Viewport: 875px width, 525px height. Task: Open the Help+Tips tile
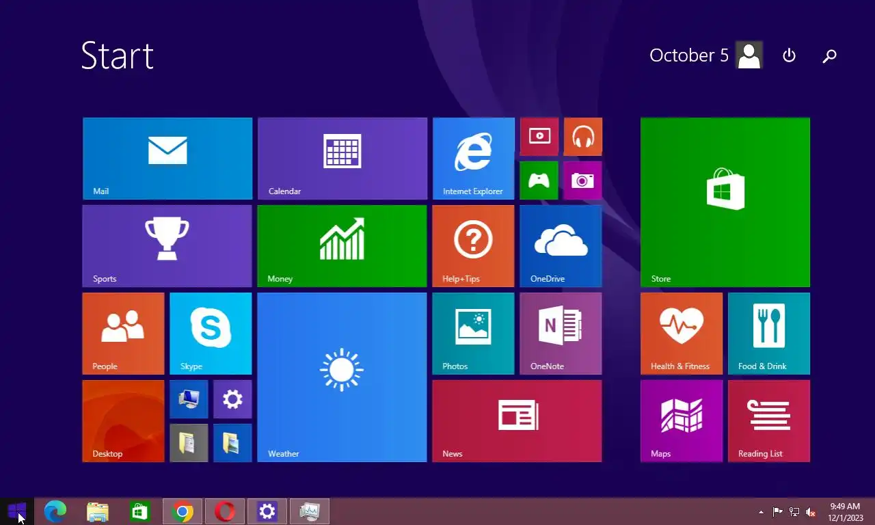474,246
